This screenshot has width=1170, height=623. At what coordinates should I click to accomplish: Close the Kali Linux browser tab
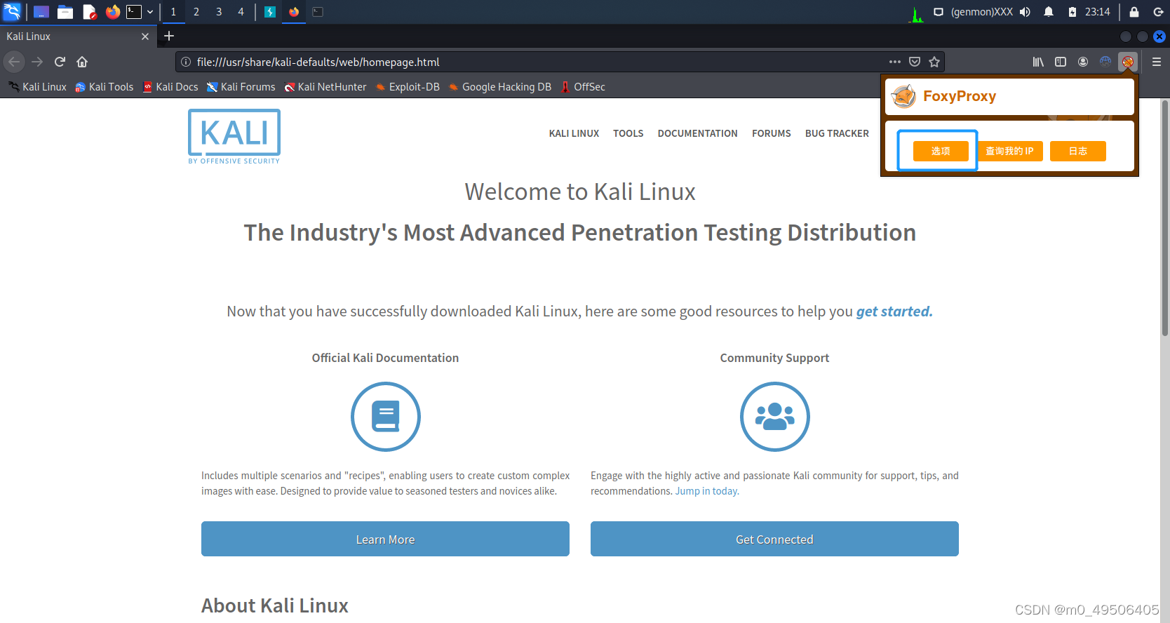point(145,36)
